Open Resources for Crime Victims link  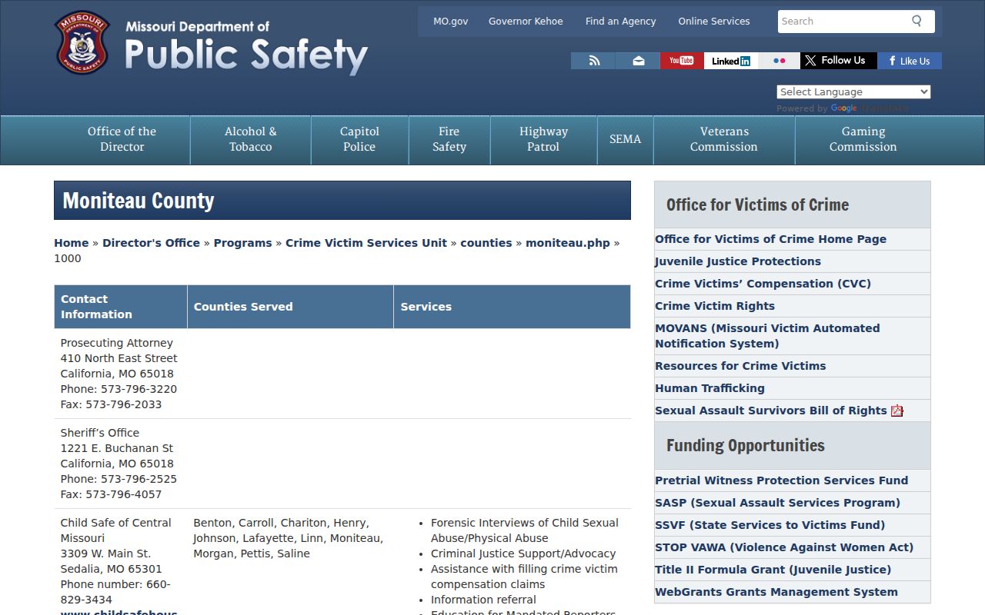point(740,366)
